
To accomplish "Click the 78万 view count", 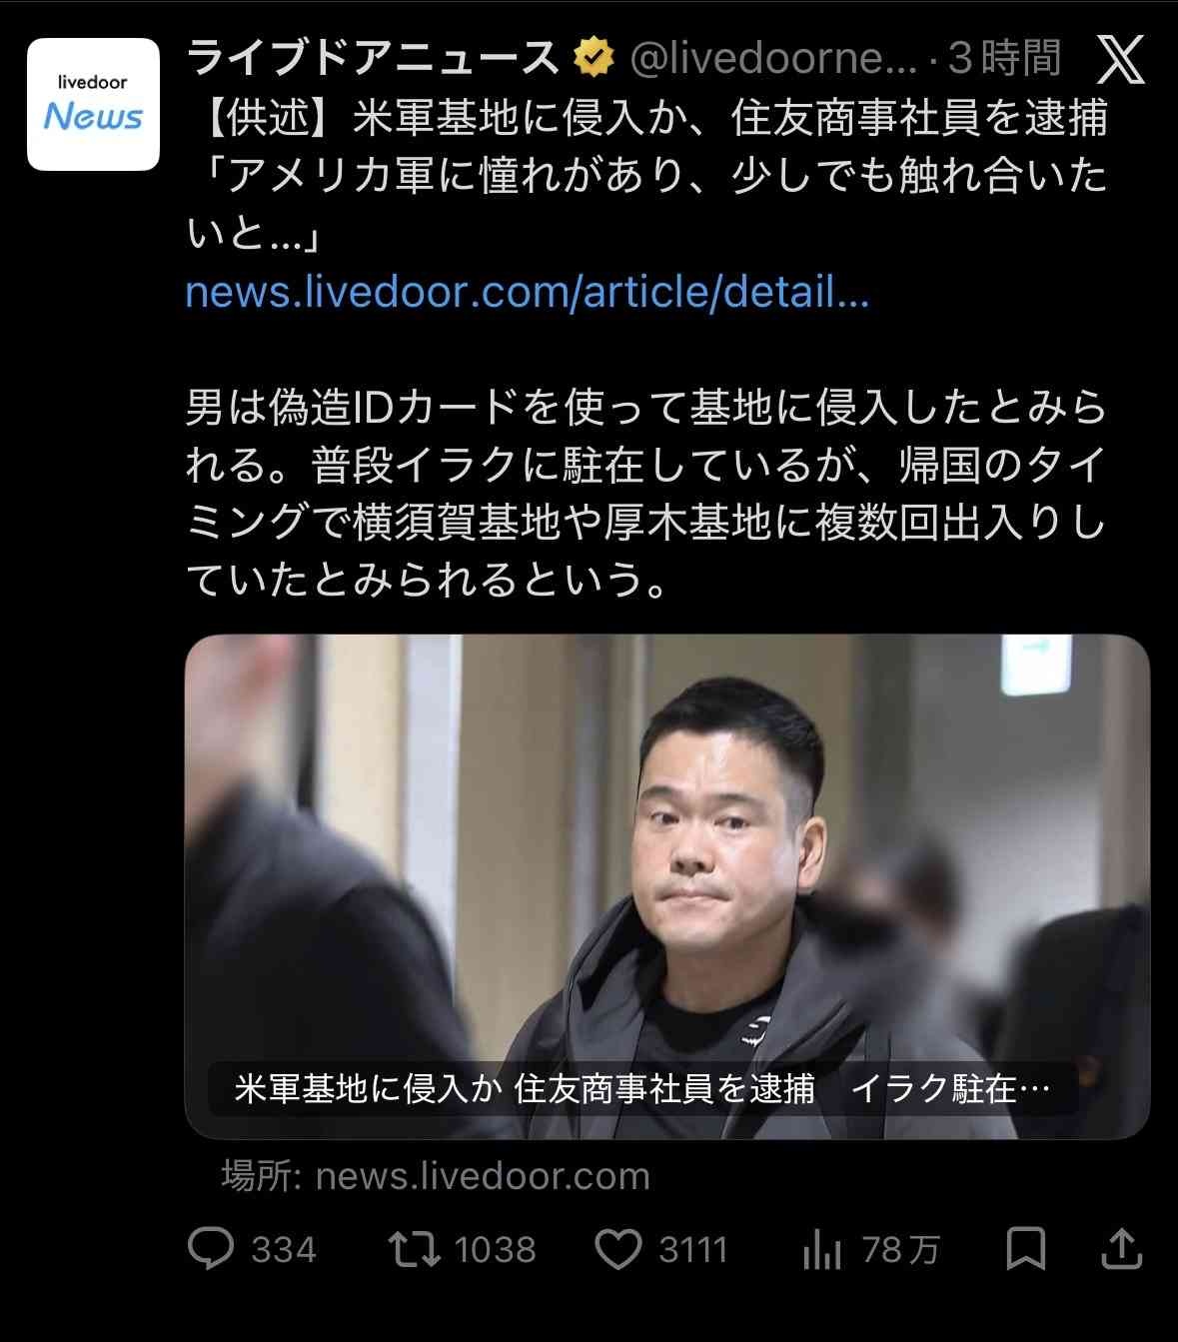I will (900, 1250).
